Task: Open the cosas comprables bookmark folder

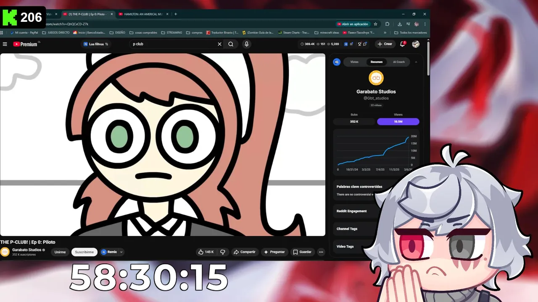Action: pos(143,33)
